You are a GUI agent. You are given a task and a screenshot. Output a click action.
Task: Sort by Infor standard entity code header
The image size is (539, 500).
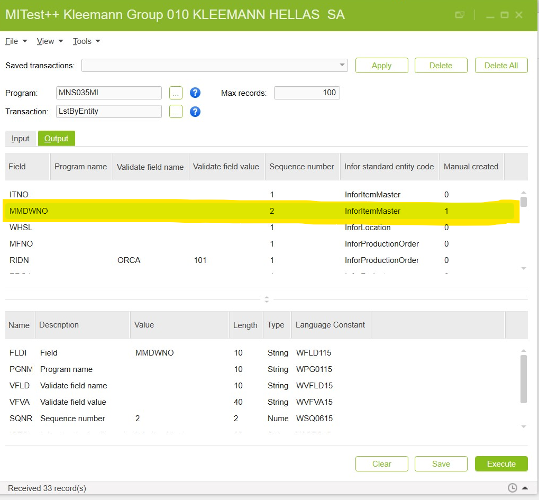(x=389, y=167)
